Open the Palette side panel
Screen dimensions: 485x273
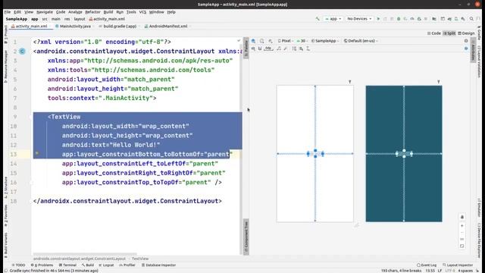[x=246, y=48]
